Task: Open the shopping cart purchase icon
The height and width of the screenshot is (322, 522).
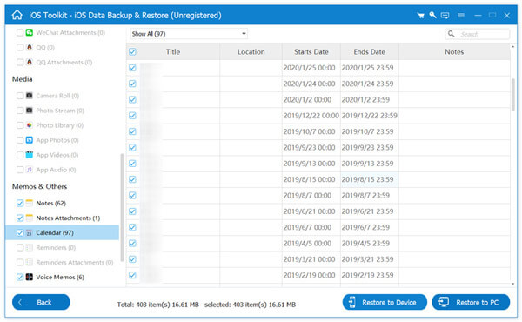Action: pyautogui.click(x=420, y=16)
